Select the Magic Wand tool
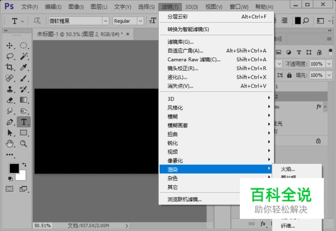 click(24, 56)
